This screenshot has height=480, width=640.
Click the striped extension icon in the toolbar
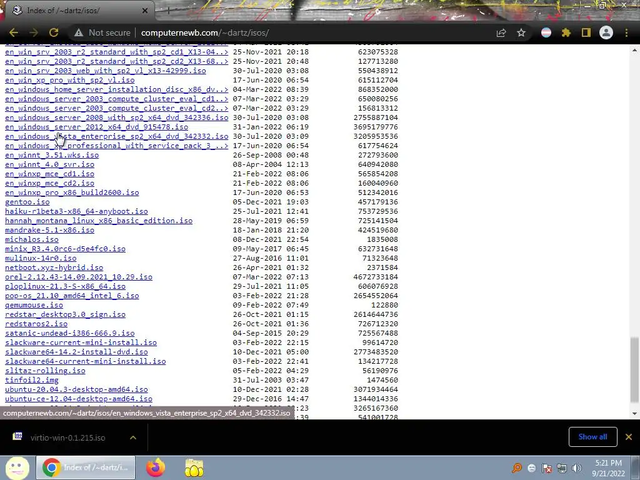[546, 32]
